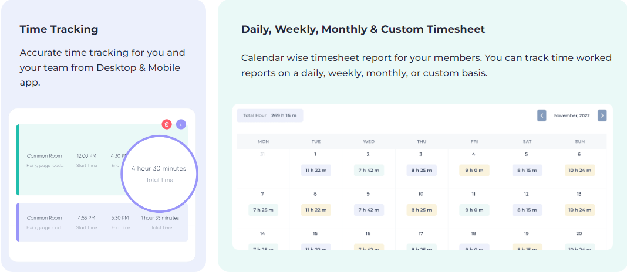Advance to next month with right arrow
Image resolution: width=627 pixels, height=272 pixels.
click(602, 115)
